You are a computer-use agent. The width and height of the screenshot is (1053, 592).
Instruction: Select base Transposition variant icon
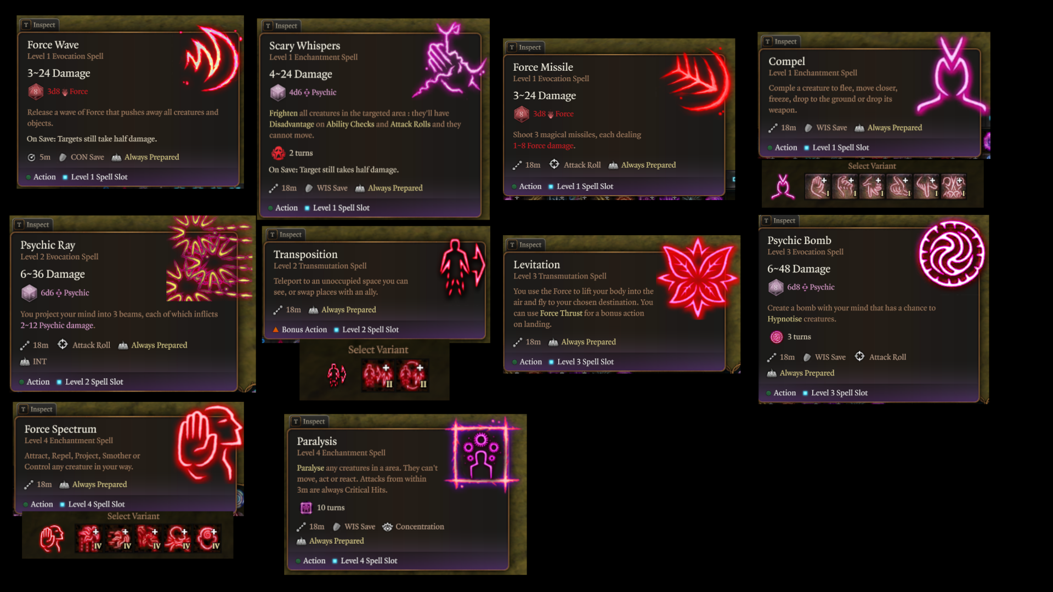337,375
